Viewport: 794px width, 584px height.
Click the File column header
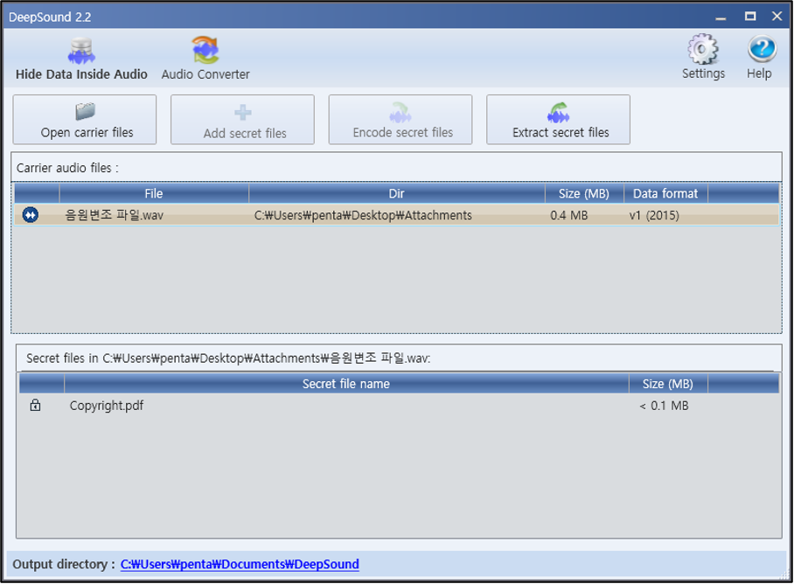click(x=154, y=193)
